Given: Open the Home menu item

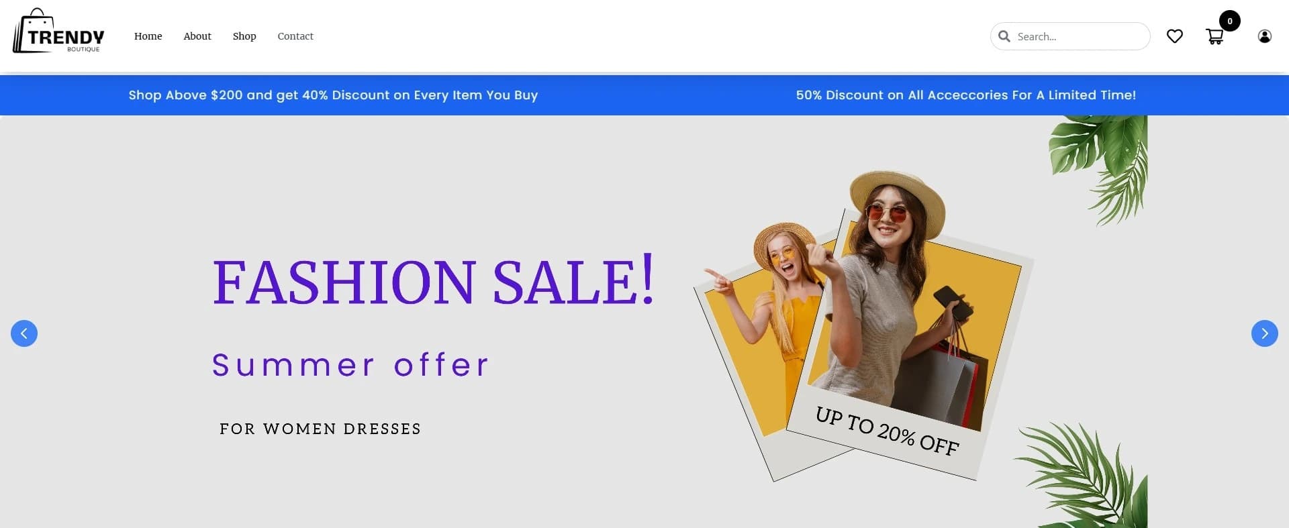Looking at the screenshot, I should [148, 36].
